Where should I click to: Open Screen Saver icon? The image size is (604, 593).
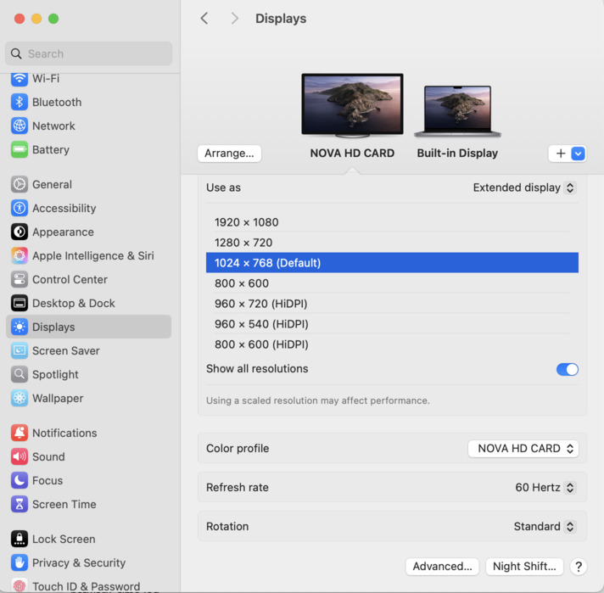point(20,350)
